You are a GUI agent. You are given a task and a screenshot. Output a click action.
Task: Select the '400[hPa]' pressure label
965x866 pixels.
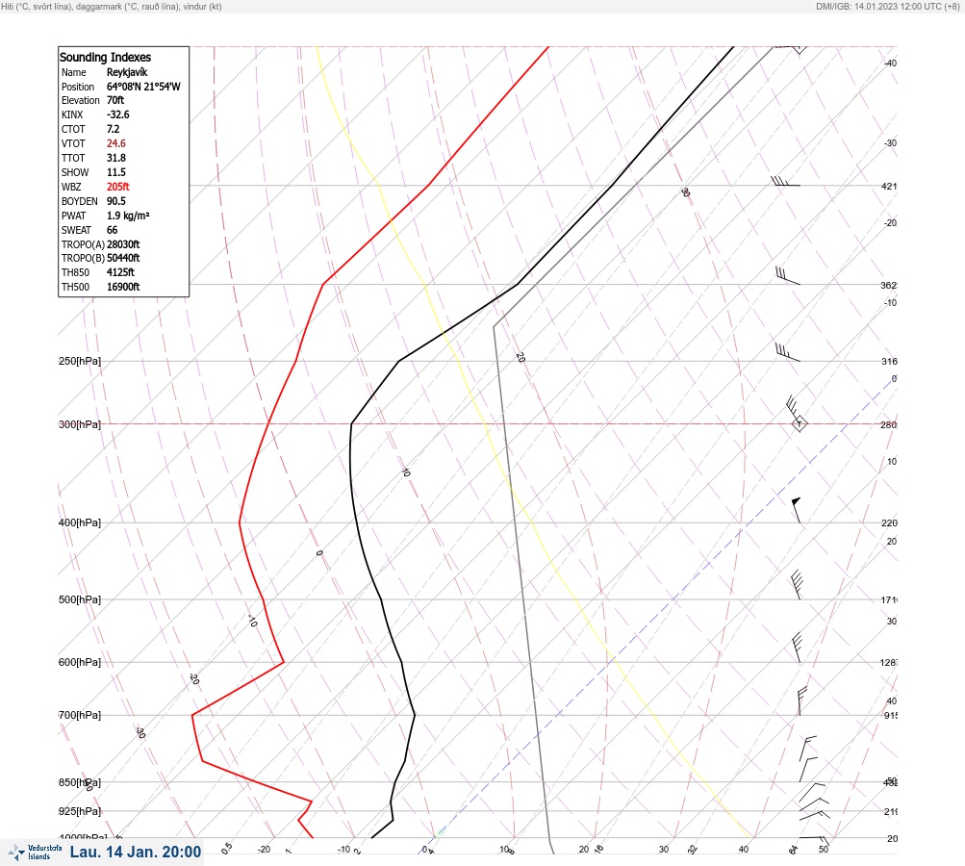[x=80, y=522]
